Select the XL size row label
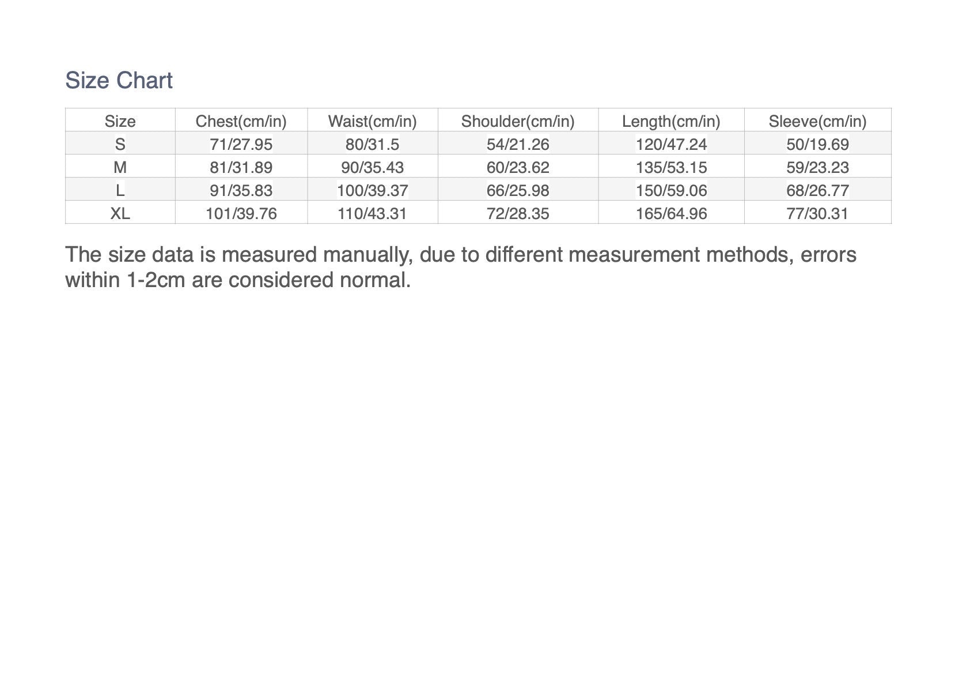The height and width of the screenshot is (686, 970). [x=120, y=213]
